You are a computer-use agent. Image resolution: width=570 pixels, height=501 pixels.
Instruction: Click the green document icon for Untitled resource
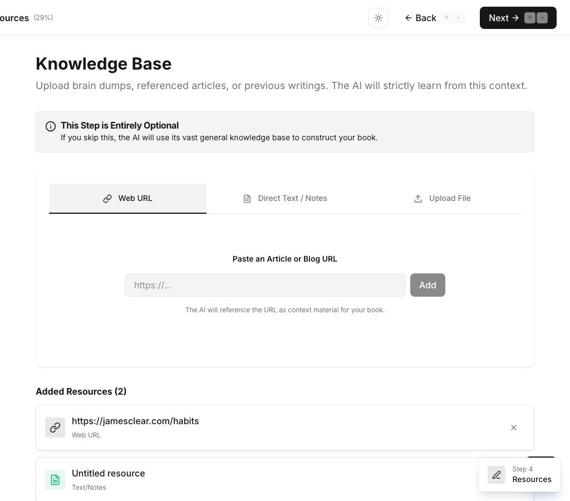pyautogui.click(x=55, y=479)
